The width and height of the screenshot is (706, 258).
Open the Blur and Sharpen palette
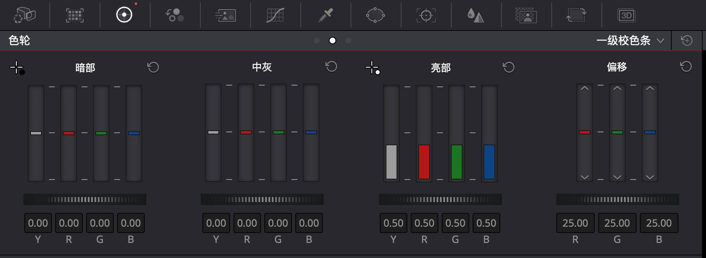tap(476, 15)
